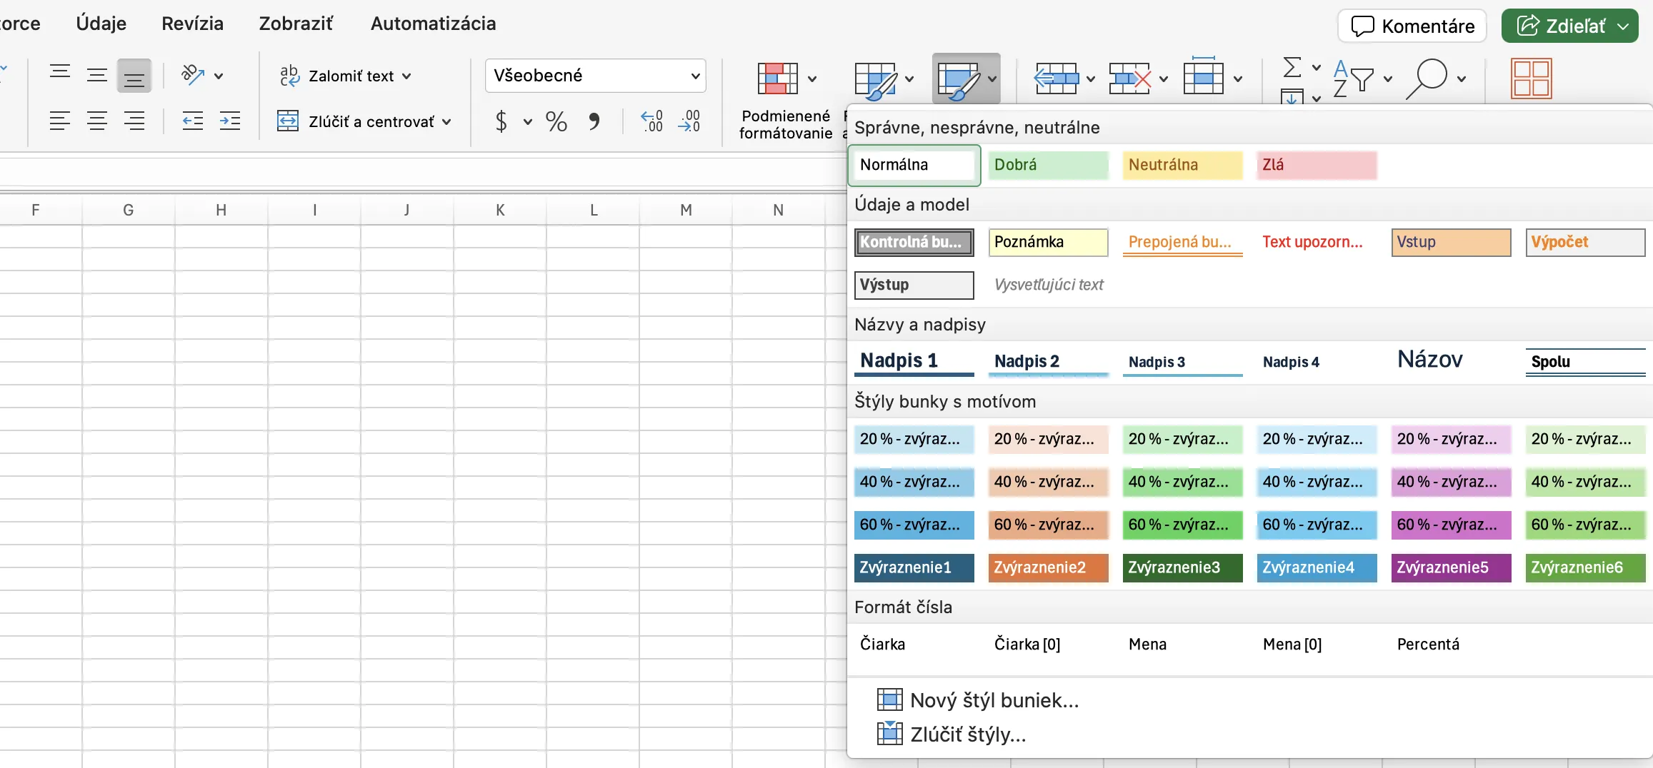
Task: Click the sort and filter icon
Action: click(1353, 79)
